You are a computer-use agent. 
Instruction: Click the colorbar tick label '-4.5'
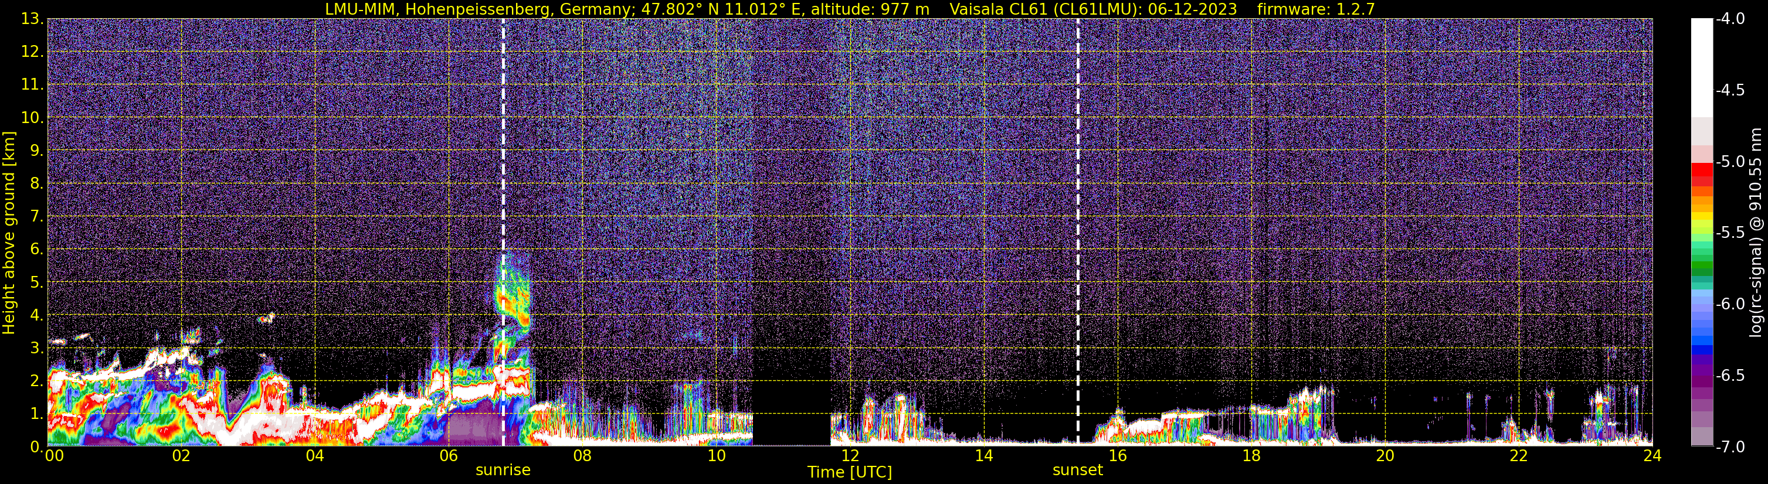[x=1730, y=90]
